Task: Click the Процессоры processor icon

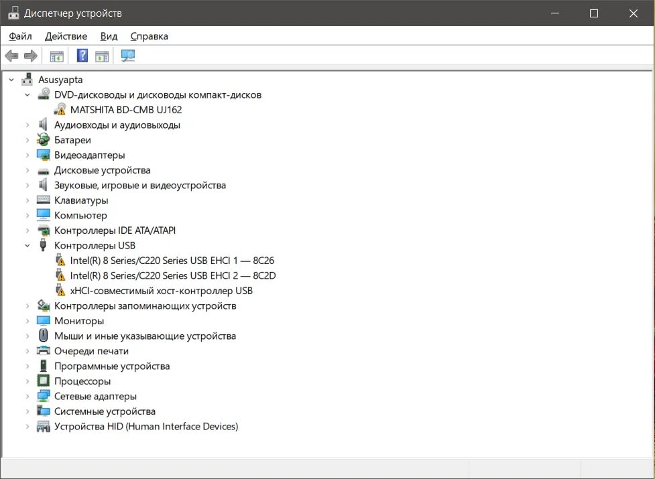Action: coord(43,381)
